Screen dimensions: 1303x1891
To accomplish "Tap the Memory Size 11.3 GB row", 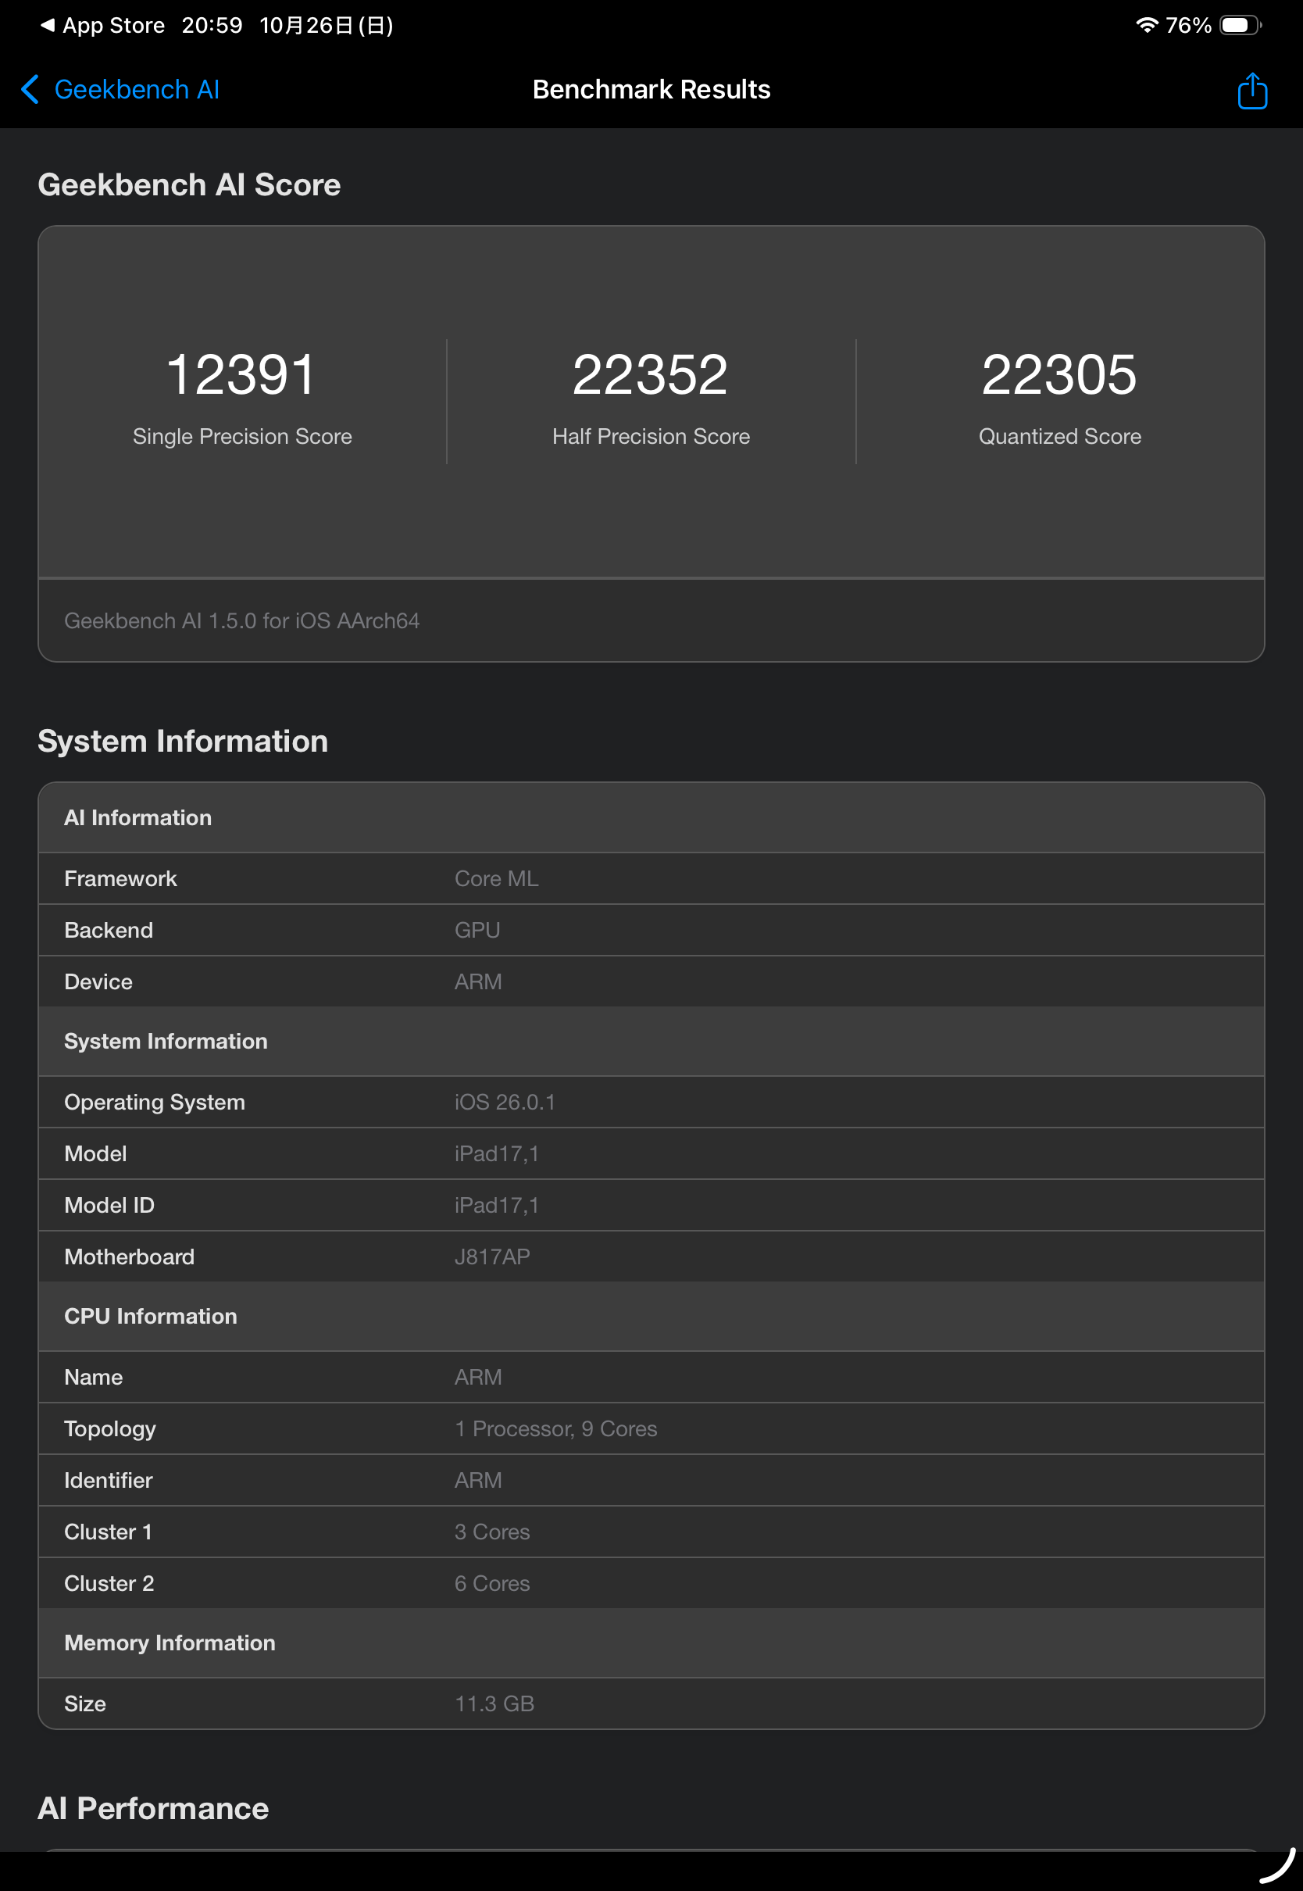I will pyautogui.click(x=651, y=1703).
